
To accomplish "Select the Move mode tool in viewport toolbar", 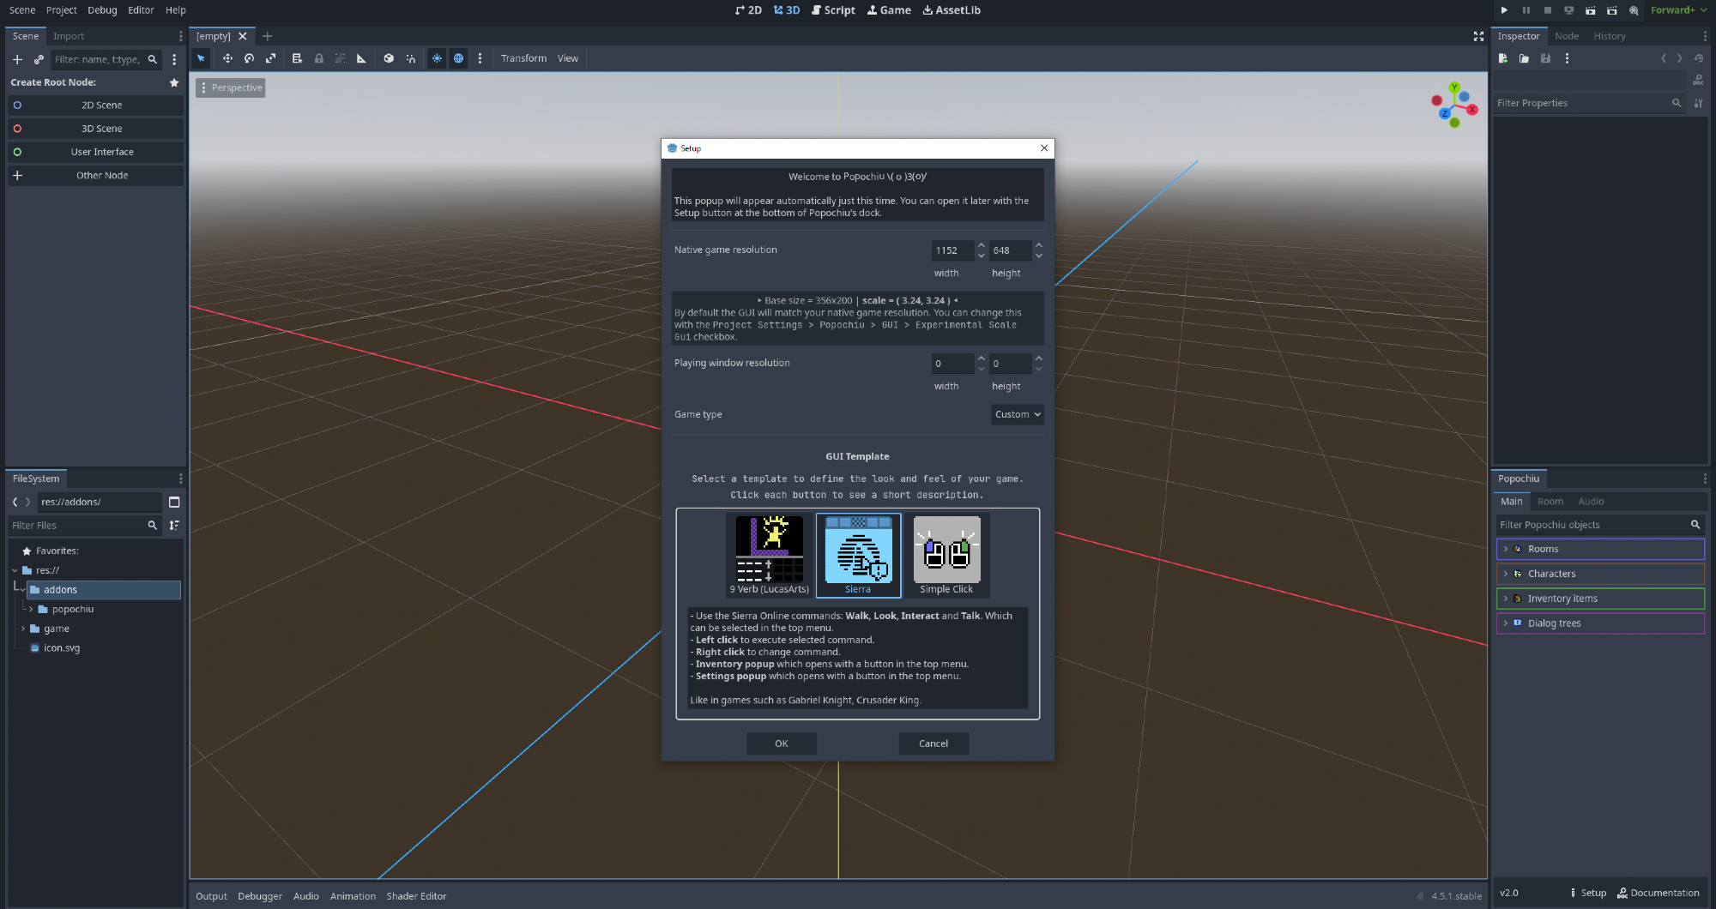I will [227, 58].
